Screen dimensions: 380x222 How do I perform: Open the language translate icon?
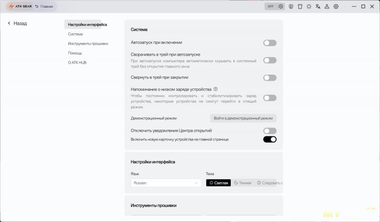point(318,7)
